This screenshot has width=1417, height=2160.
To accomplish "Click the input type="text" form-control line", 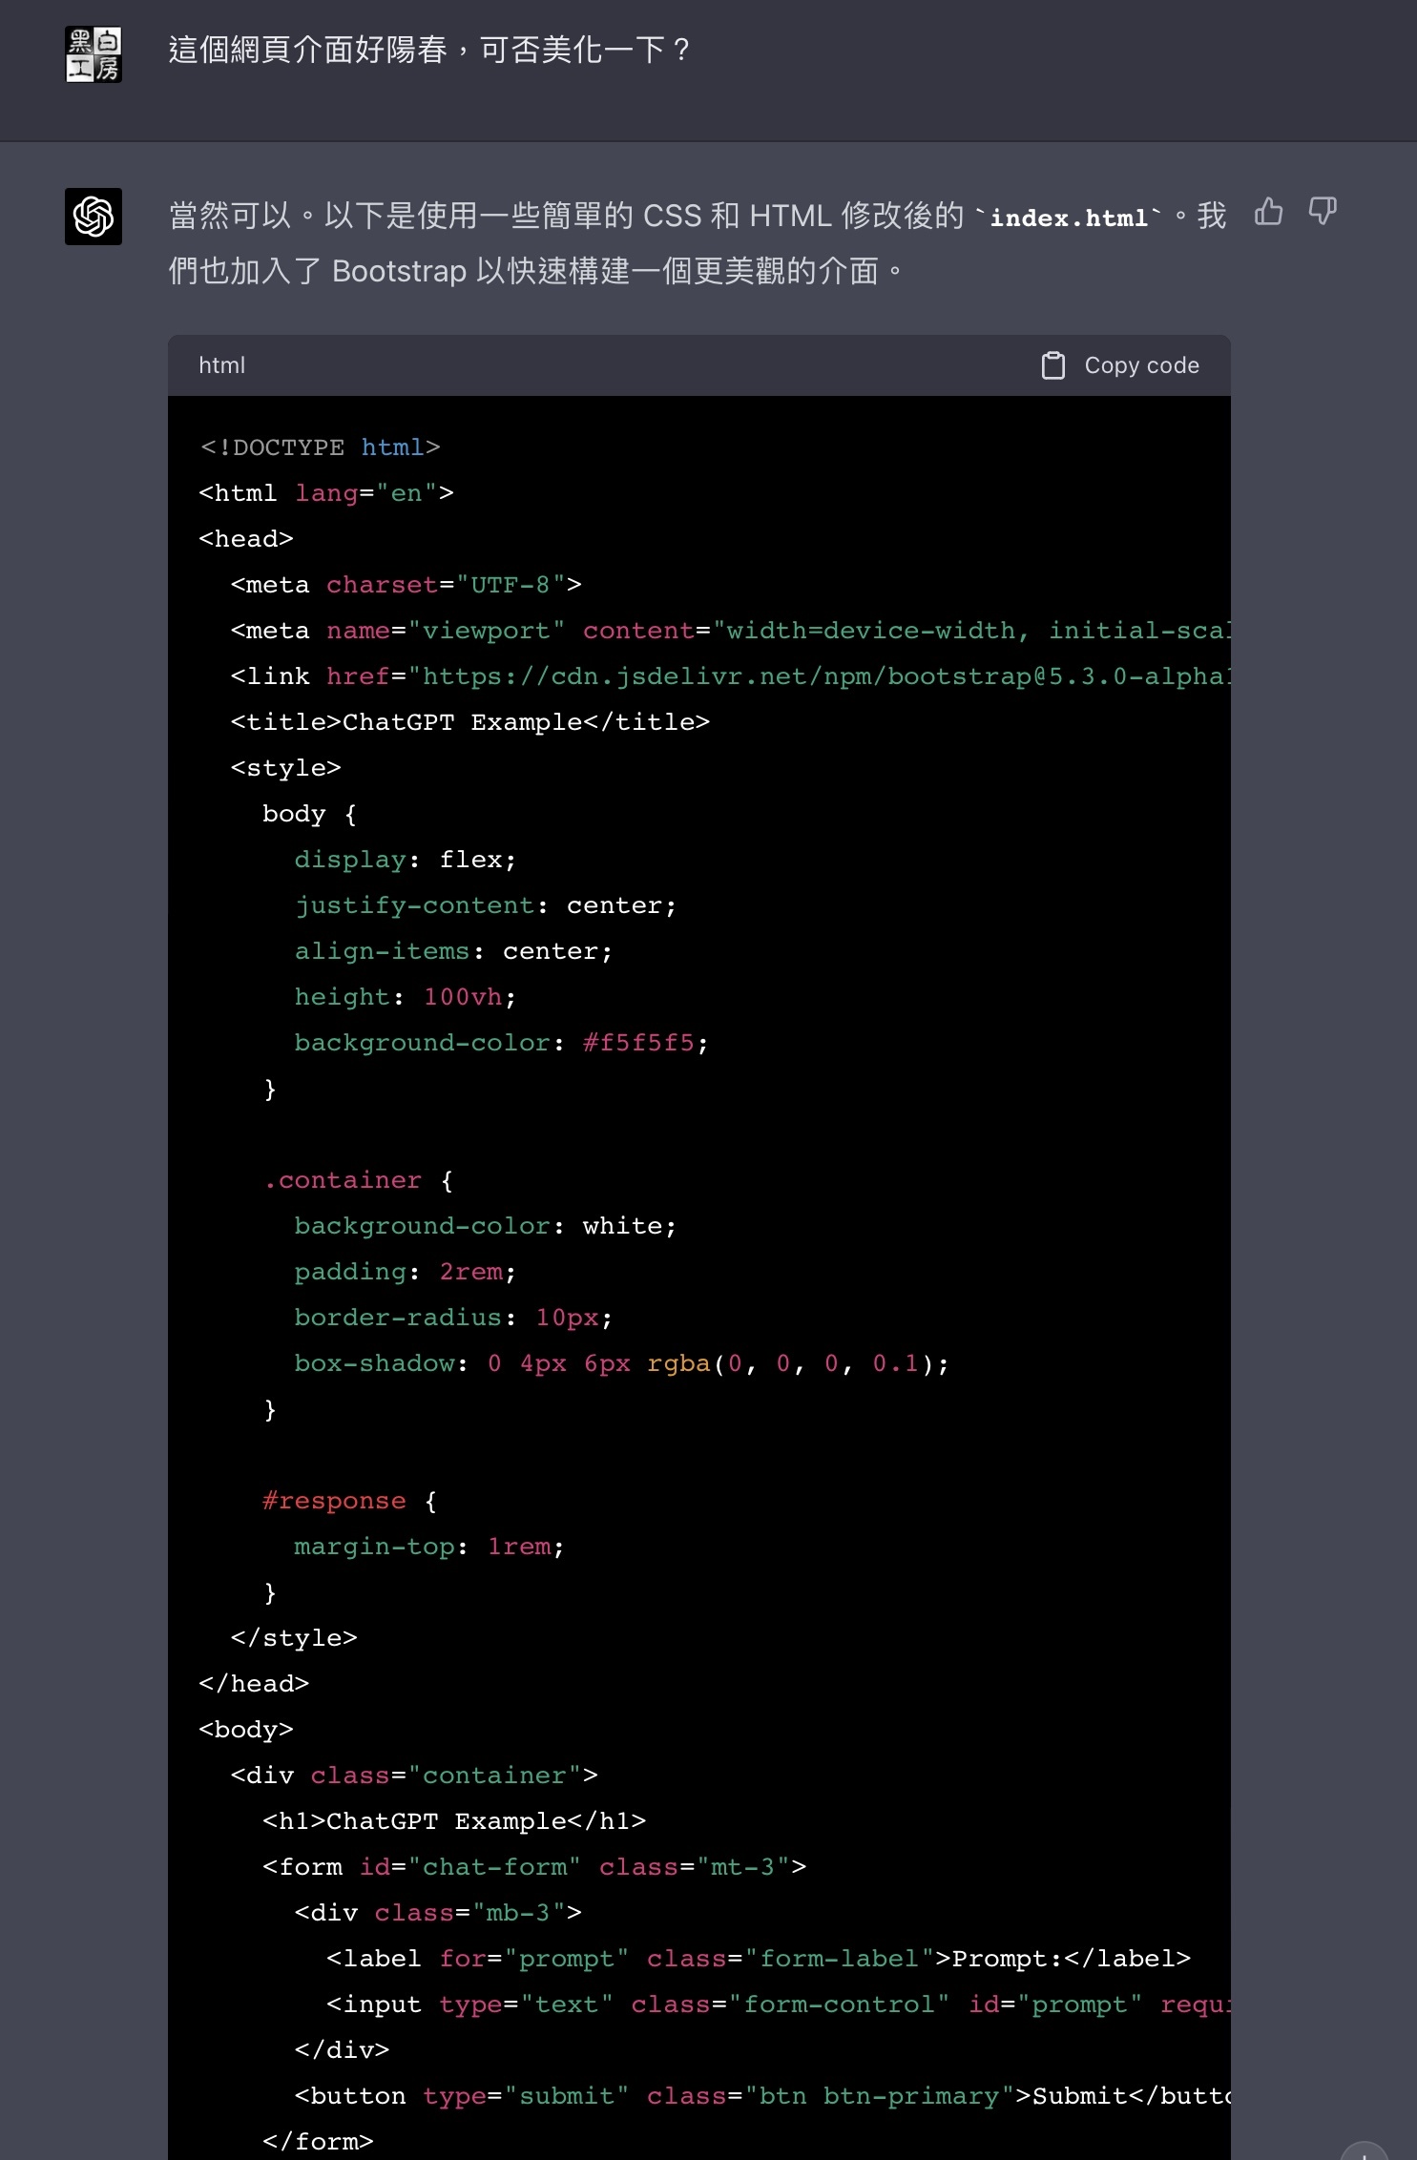I will point(779,2004).
